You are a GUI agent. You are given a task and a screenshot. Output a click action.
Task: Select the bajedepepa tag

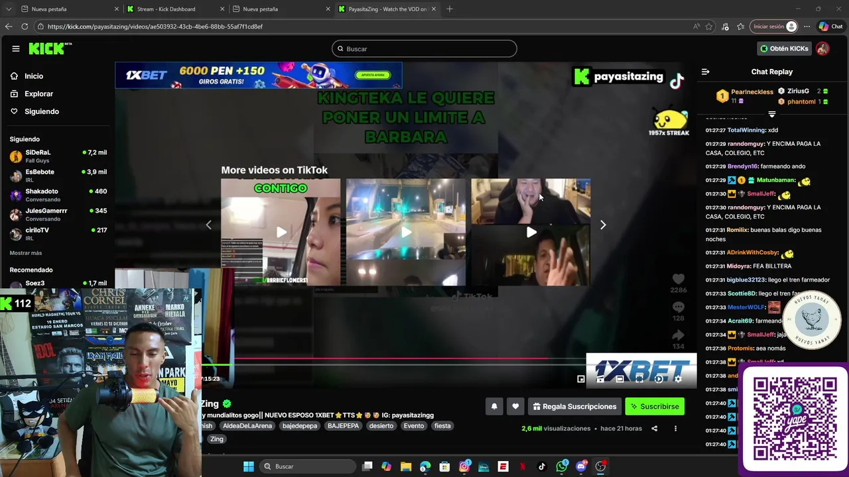pos(300,426)
